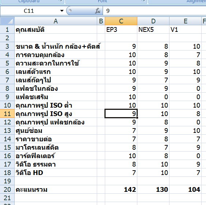Click the formula bar showing 9
The image size is (206, 205).
pyautogui.click(x=154, y=11)
